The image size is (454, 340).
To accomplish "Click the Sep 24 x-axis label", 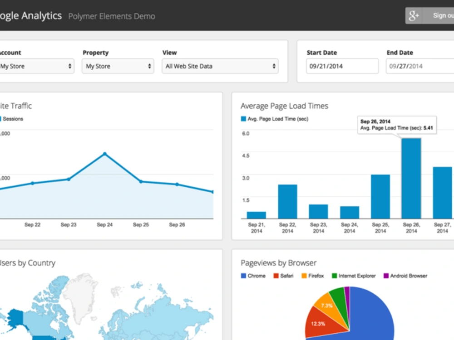I will (x=105, y=225).
